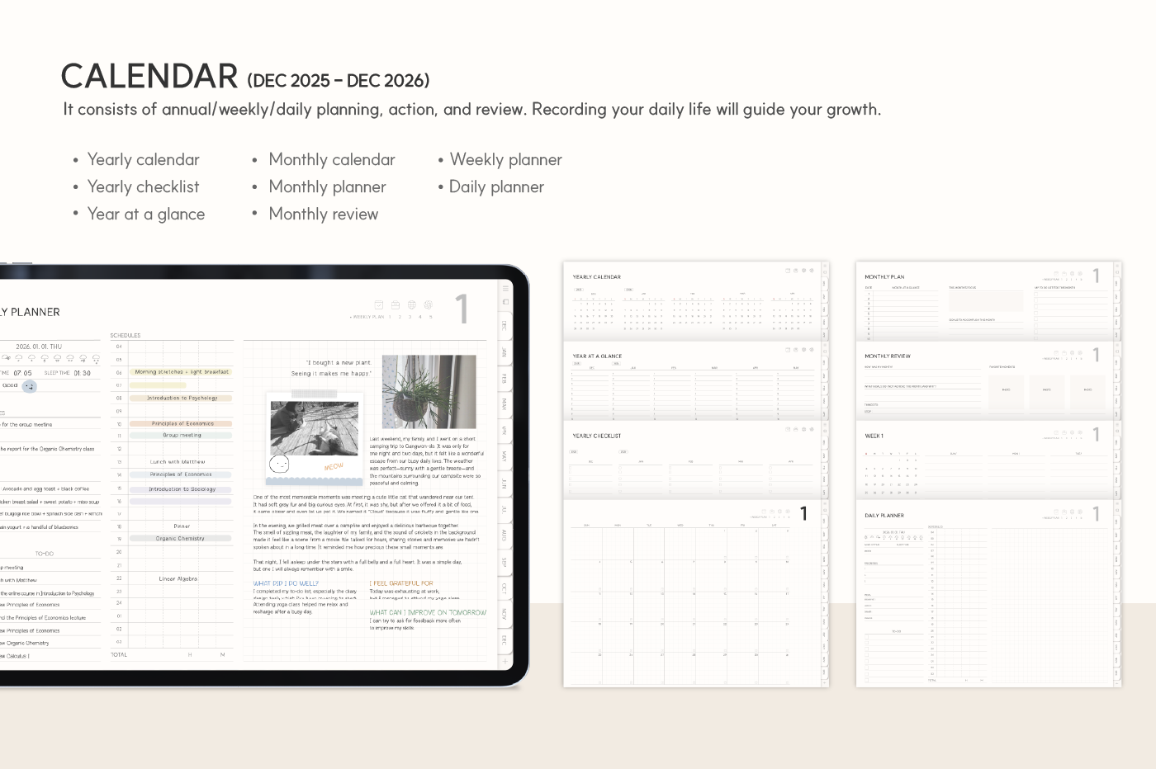Jump to weekly plan number 5
The height and width of the screenshot is (769, 1156).
[x=430, y=317]
